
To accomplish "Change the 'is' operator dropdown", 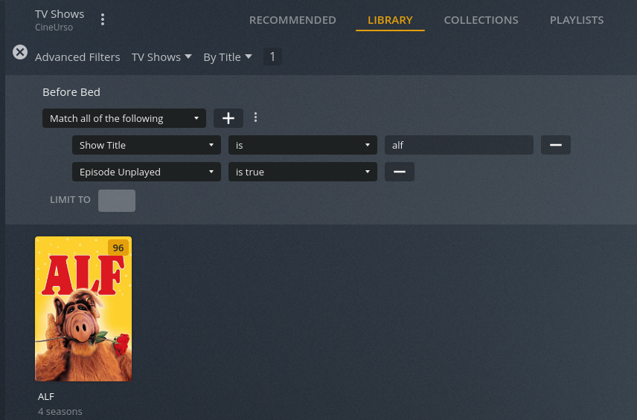I will [303, 145].
